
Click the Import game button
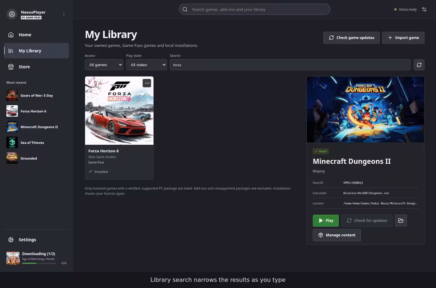click(x=403, y=38)
